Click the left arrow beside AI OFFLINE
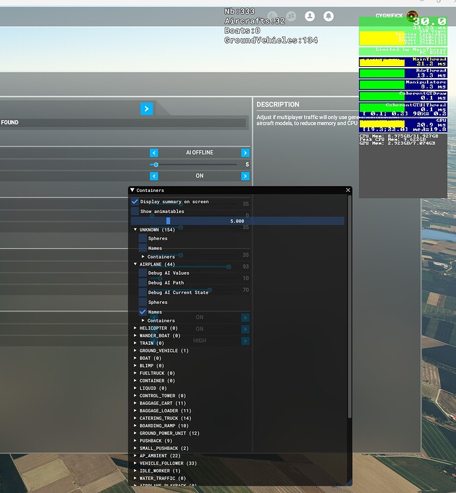This screenshot has width=456, height=493. click(x=154, y=153)
